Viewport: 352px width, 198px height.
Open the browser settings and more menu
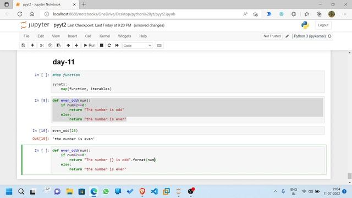click(344, 14)
